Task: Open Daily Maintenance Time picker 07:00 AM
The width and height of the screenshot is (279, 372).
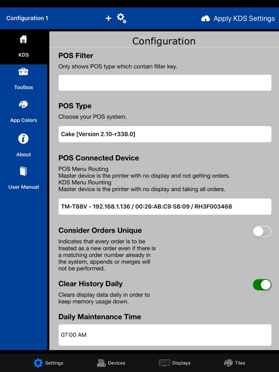Action: click(165, 335)
